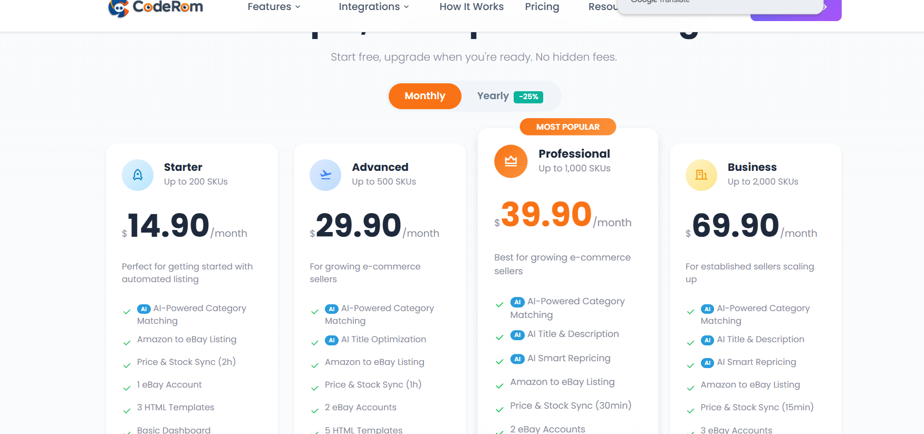The image size is (924, 434).
Task: Click the 39.90 price
Action: click(x=546, y=214)
